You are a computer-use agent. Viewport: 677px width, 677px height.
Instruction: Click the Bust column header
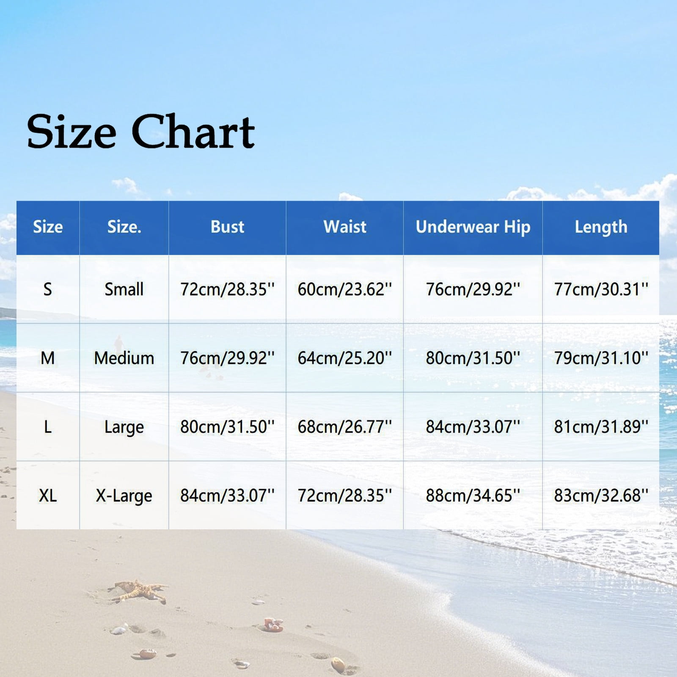coord(227,227)
